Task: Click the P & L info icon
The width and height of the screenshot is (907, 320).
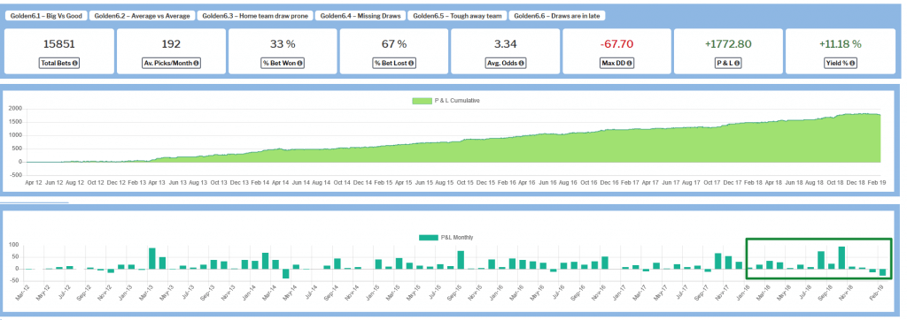Action: pos(738,64)
